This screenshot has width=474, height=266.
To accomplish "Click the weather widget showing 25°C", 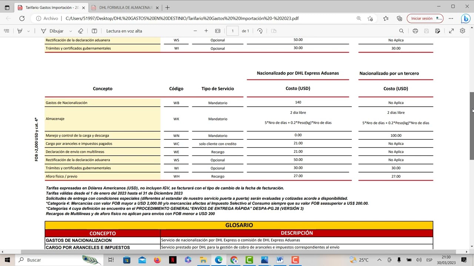I will (358, 260).
